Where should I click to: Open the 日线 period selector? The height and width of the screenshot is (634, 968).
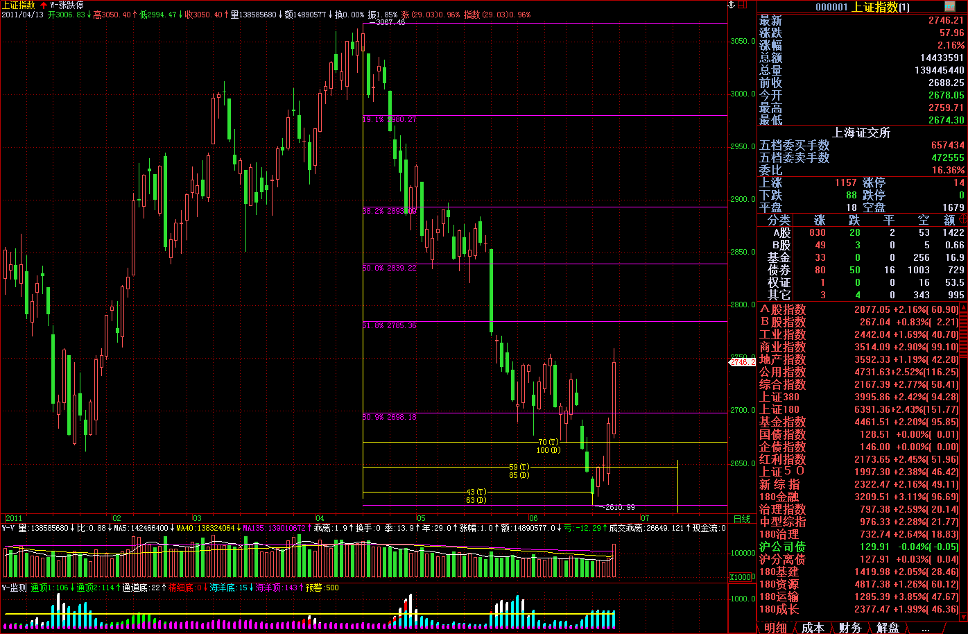tap(741, 518)
